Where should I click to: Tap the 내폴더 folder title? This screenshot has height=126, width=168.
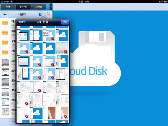22,14
